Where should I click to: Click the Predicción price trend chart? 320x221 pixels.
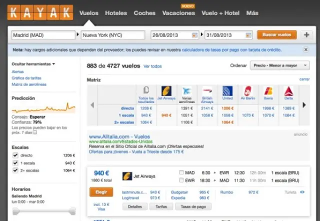coord(43,107)
